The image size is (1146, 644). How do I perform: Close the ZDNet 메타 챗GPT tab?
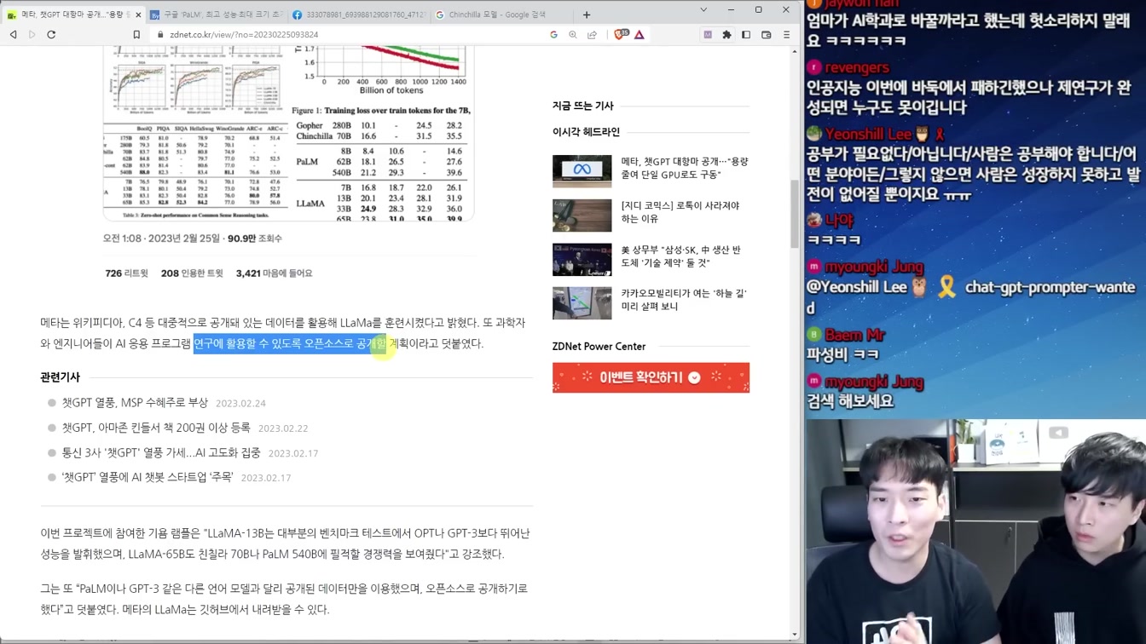click(x=138, y=14)
